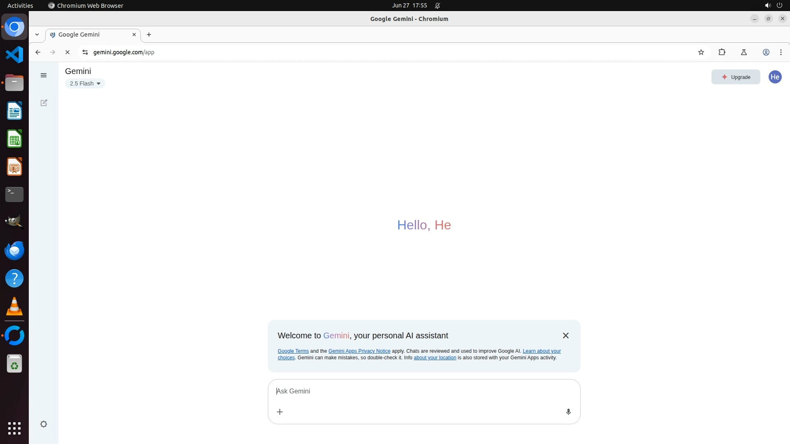Click the microphone voice input icon
The image size is (790, 444).
(x=568, y=412)
